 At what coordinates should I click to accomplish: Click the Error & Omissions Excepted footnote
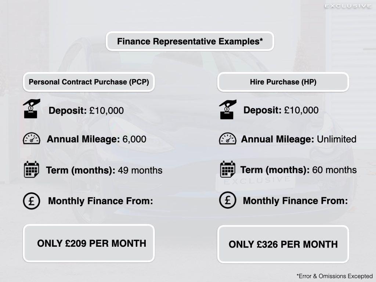[x=335, y=276]
